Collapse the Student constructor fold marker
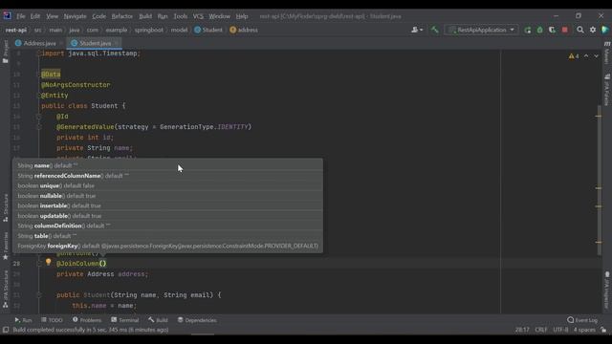The image size is (612, 344). pyautogui.click(x=38, y=295)
